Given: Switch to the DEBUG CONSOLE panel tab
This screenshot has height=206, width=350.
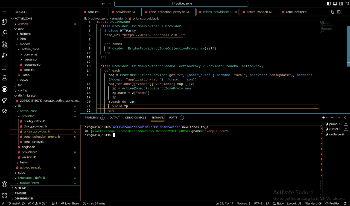Looking at the screenshot, I should pyautogui.click(x=135, y=118).
